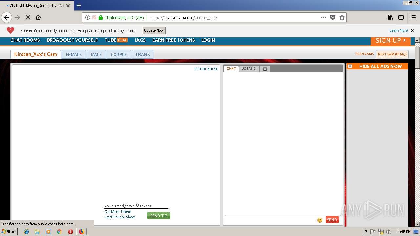Stop loading the page with X button
420x236 pixels.
(x=28, y=17)
